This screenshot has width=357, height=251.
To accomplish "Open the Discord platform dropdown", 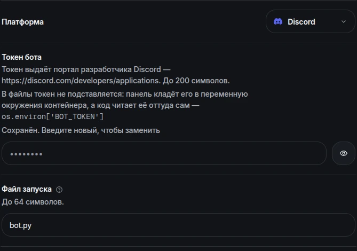I will (x=311, y=22).
